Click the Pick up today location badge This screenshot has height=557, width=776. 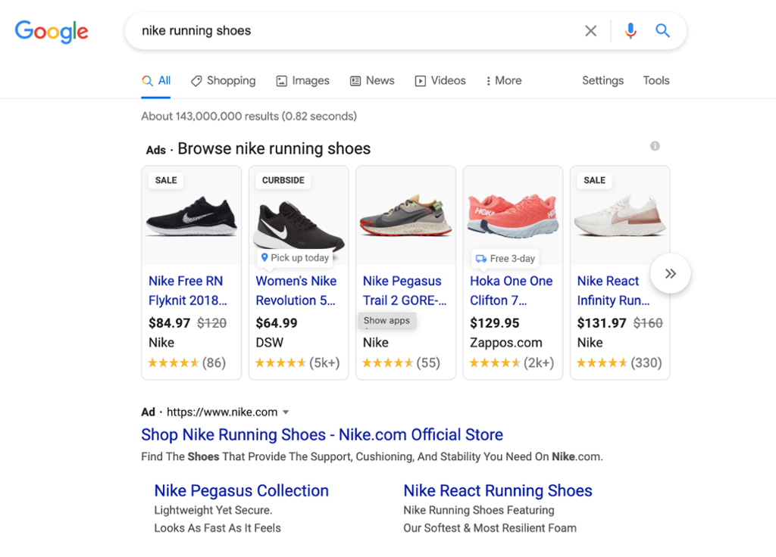pyautogui.click(x=295, y=257)
